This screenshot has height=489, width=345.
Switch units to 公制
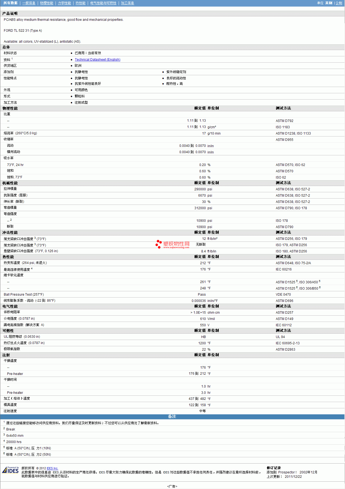click(339, 3)
